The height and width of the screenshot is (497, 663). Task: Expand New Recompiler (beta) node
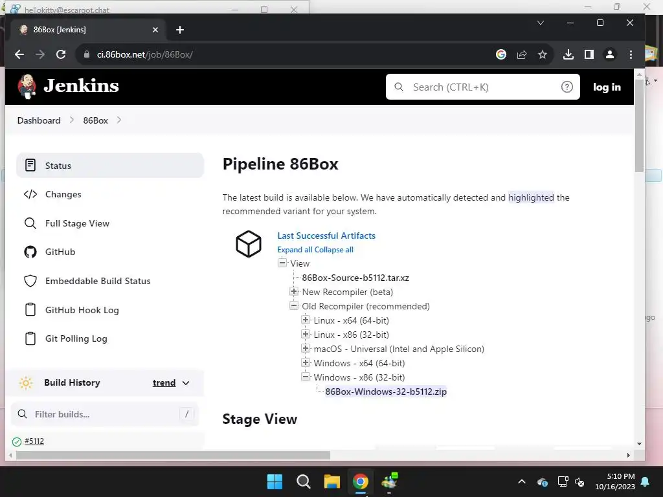pos(294,292)
